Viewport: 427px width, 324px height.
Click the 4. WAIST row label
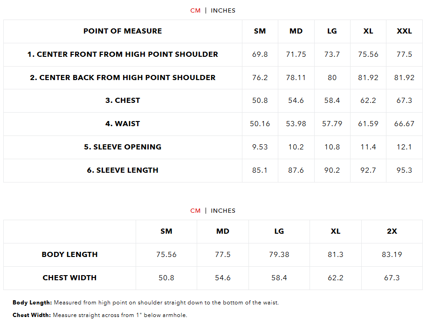click(x=123, y=124)
